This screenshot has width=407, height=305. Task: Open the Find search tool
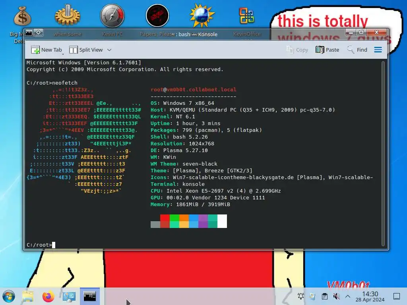[357, 50]
